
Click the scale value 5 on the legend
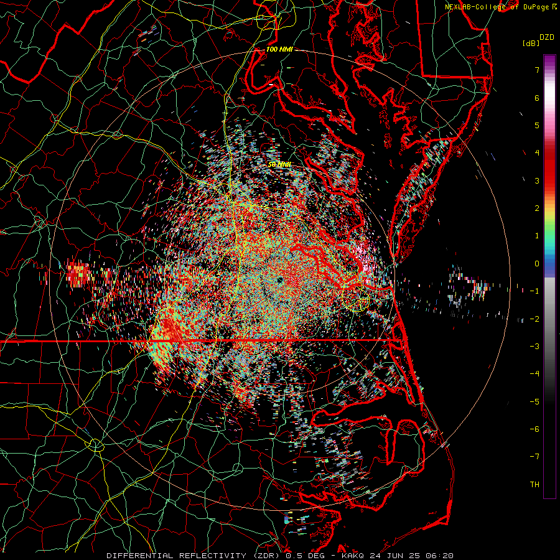(537, 125)
